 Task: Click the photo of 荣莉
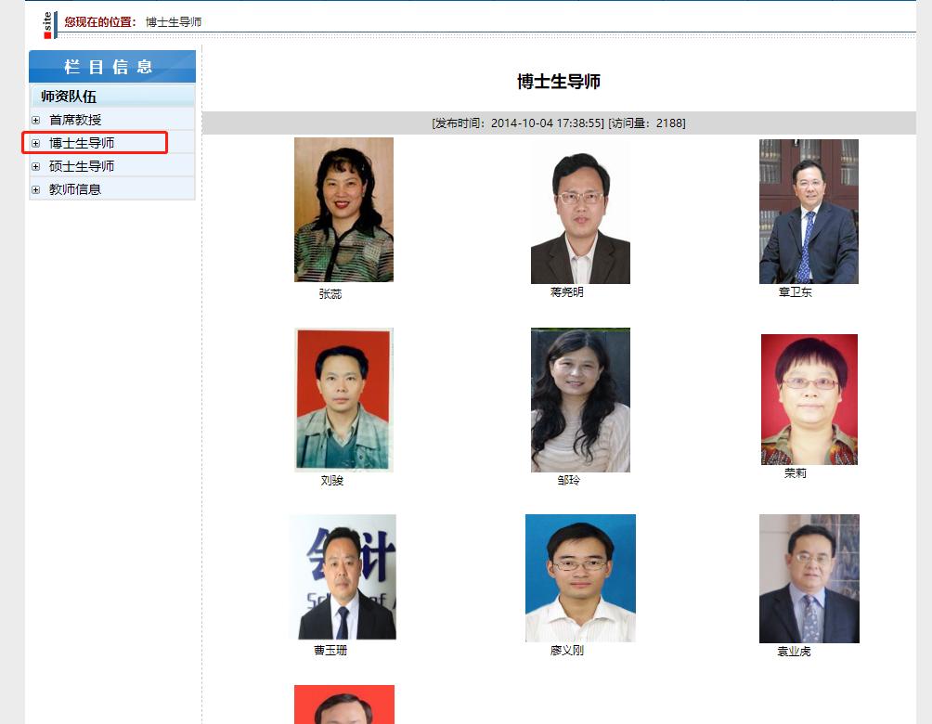coord(809,399)
